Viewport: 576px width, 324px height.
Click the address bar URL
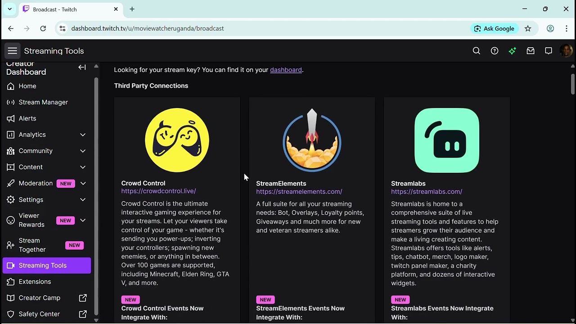(148, 28)
